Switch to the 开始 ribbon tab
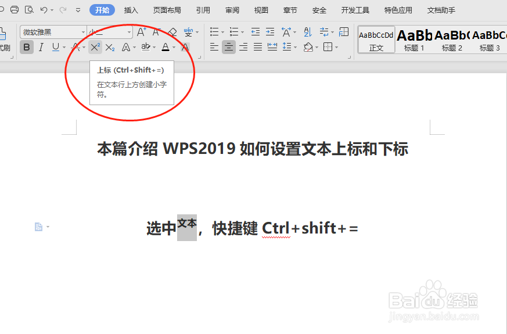The width and height of the screenshot is (507, 334). (102, 10)
